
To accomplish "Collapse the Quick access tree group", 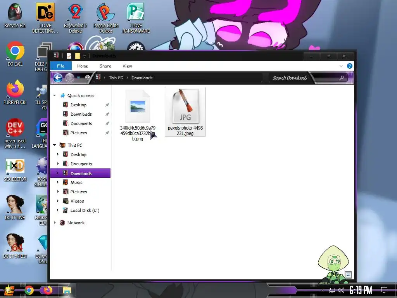I will pos(54,95).
